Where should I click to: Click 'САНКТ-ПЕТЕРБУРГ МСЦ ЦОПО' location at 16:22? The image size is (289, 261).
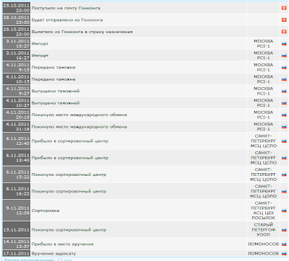point(263,191)
